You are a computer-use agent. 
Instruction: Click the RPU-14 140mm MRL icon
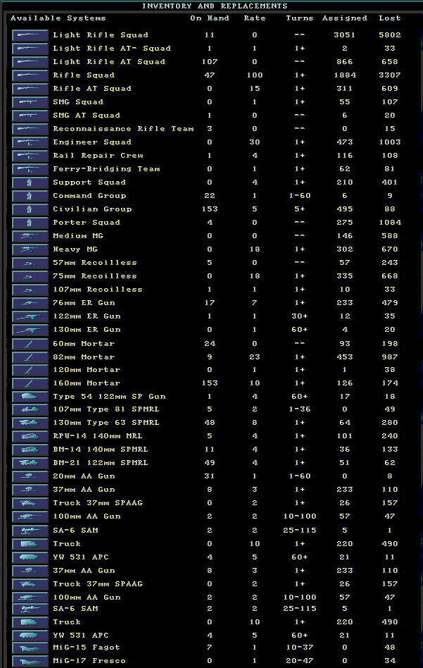point(30,436)
